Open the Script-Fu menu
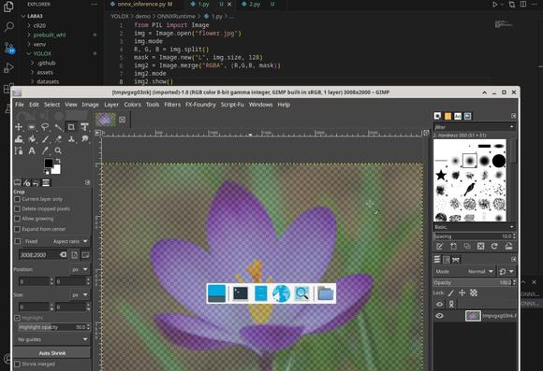543x371 pixels. pyautogui.click(x=232, y=105)
